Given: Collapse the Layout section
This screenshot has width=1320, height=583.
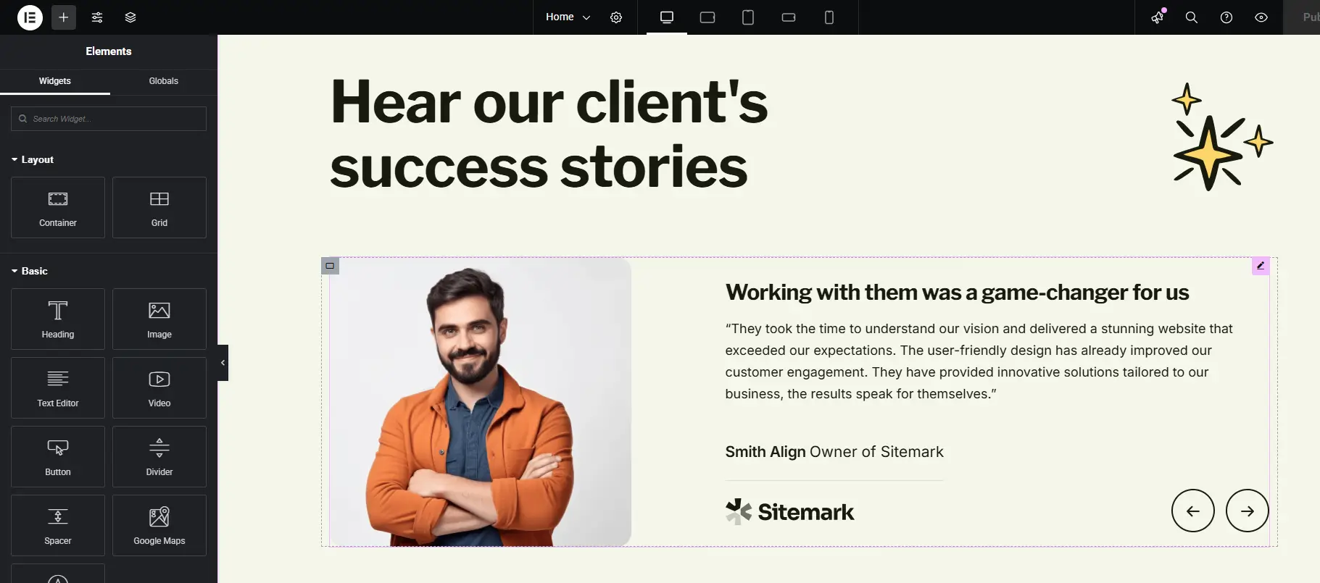Looking at the screenshot, I should click(x=33, y=159).
